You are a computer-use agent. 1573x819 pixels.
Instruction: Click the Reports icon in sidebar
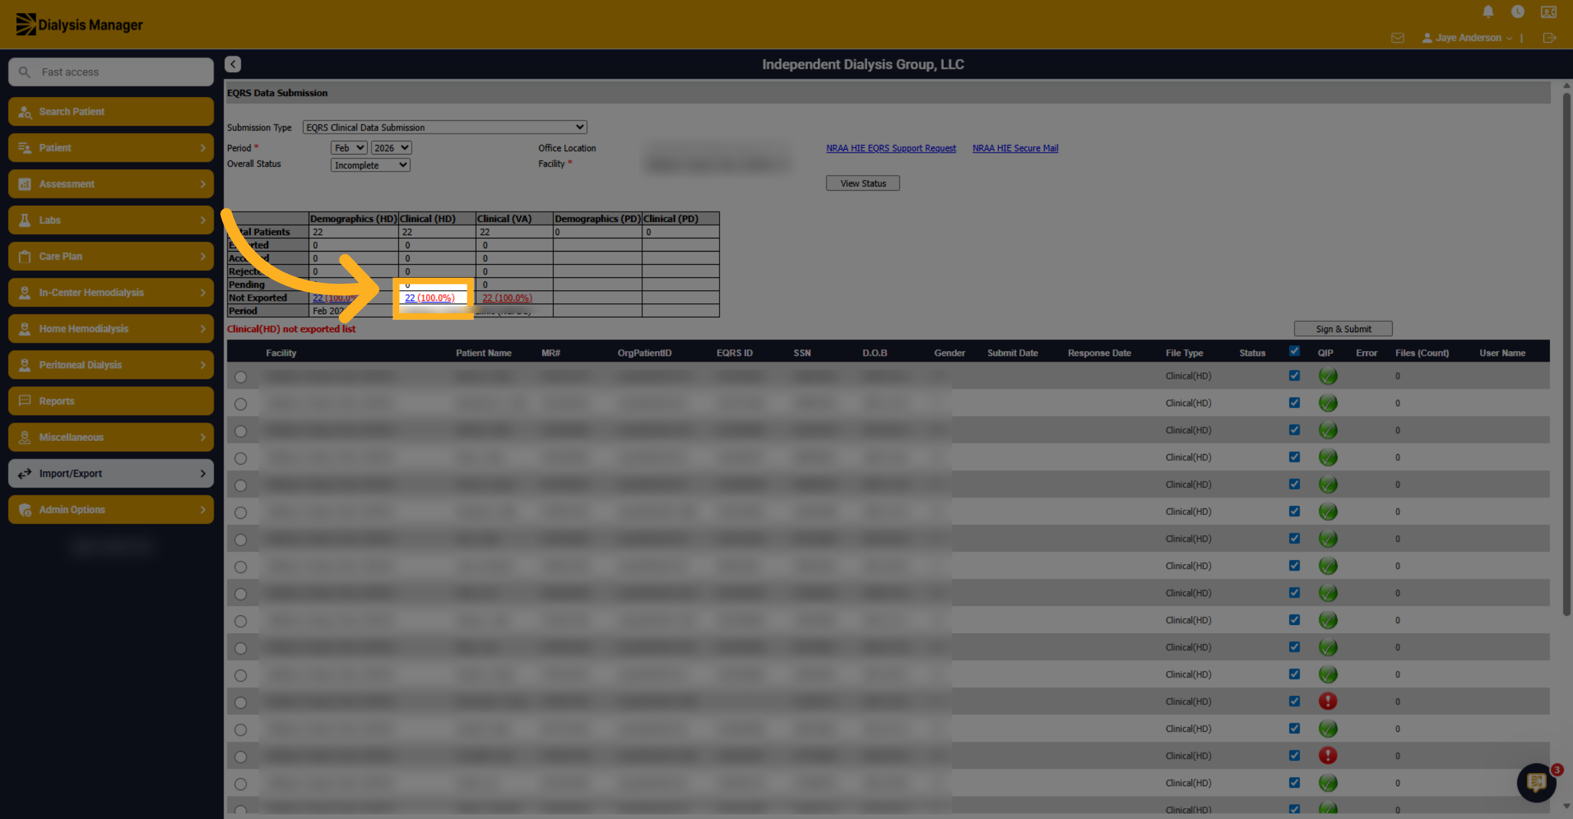[25, 401]
